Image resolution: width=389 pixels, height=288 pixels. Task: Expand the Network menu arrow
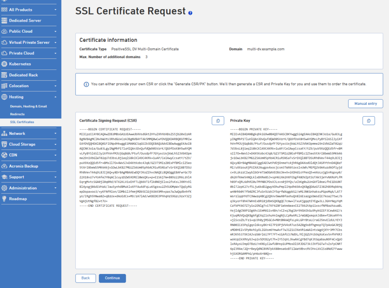[x=55, y=133]
